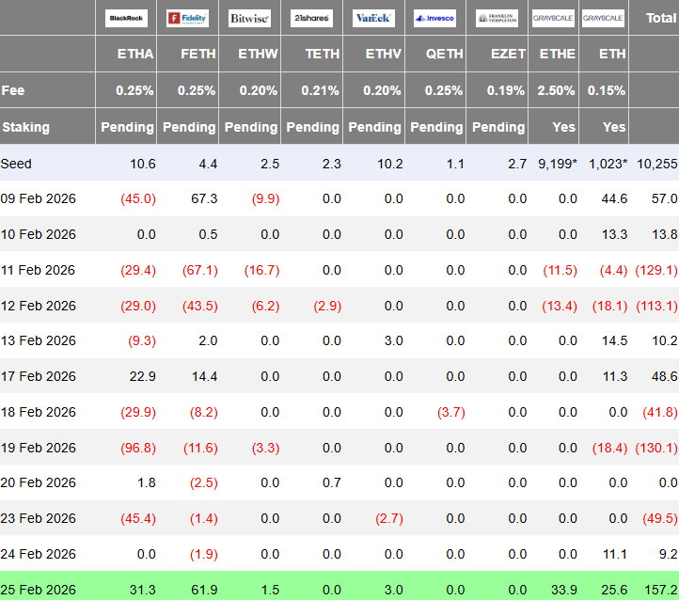Click the 10,255 seed total

(x=657, y=164)
